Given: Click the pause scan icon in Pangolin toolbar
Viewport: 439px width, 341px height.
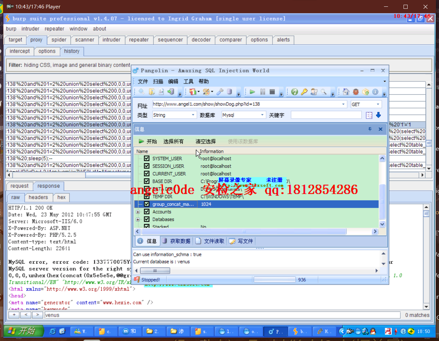Looking at the screenshot, I should coord(262,92).
